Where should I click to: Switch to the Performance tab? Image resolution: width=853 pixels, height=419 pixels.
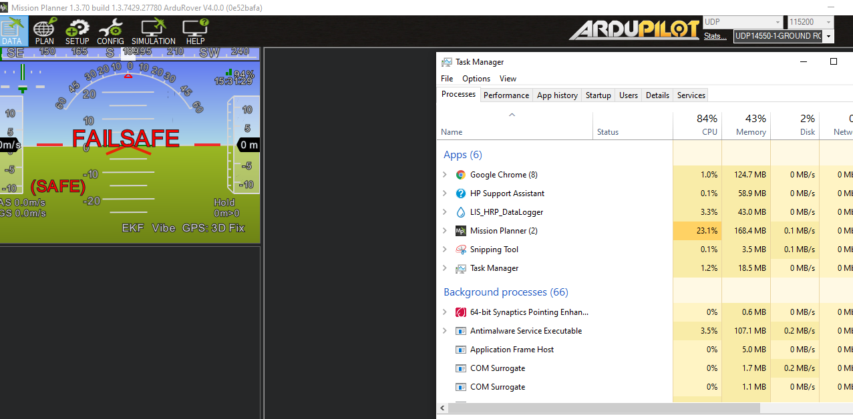point(506,95)
